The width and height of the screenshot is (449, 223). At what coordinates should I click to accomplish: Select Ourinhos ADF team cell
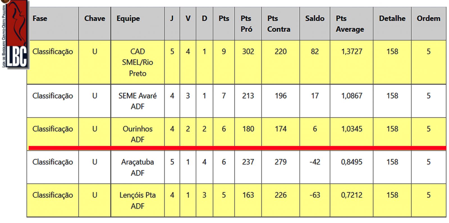coord(138,134)
